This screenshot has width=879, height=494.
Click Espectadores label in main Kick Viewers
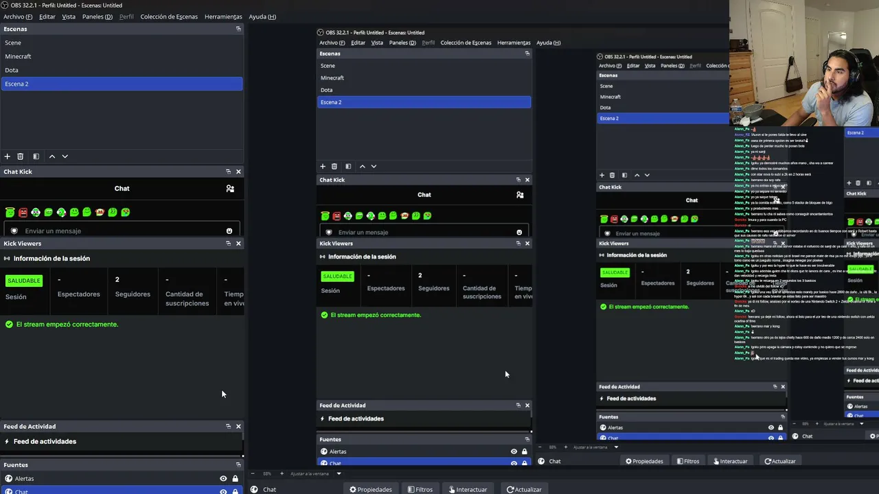(79, 294)
